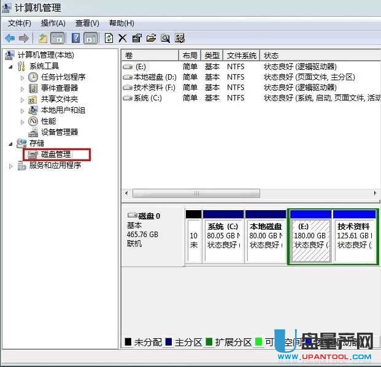Image resolution: width=381 pixels, height=367 pixels.
Task: Select 设备管理器 in the tree
Action: pos(59,132)
